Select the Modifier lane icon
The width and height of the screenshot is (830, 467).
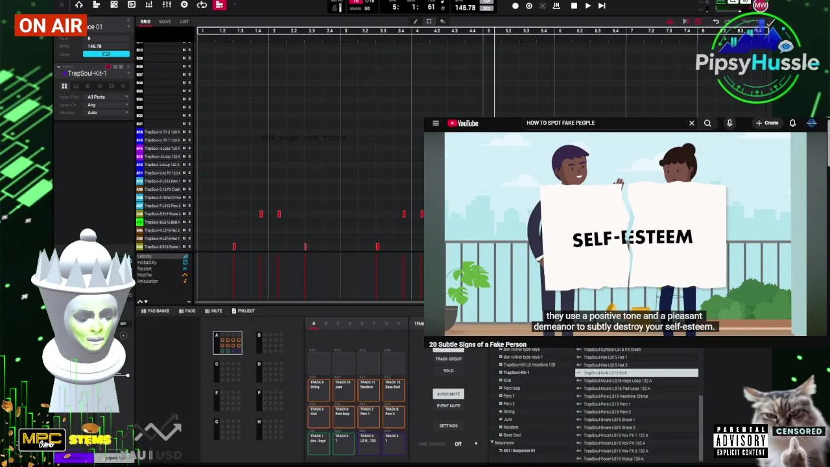coord(185,275)
